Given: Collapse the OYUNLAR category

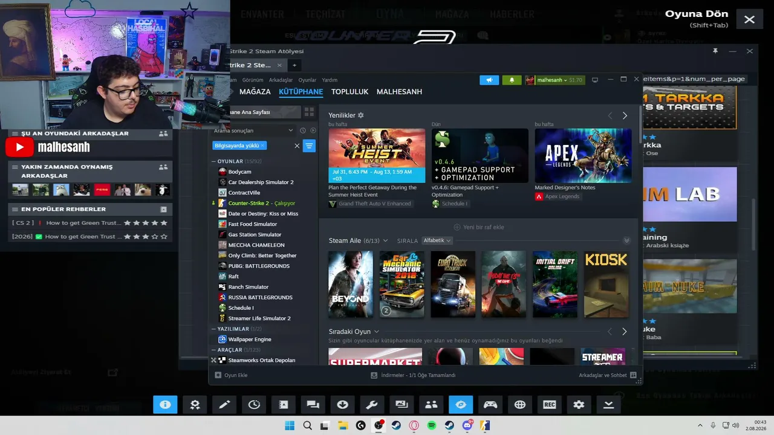Looking at the screenshot, I should 213,161.
